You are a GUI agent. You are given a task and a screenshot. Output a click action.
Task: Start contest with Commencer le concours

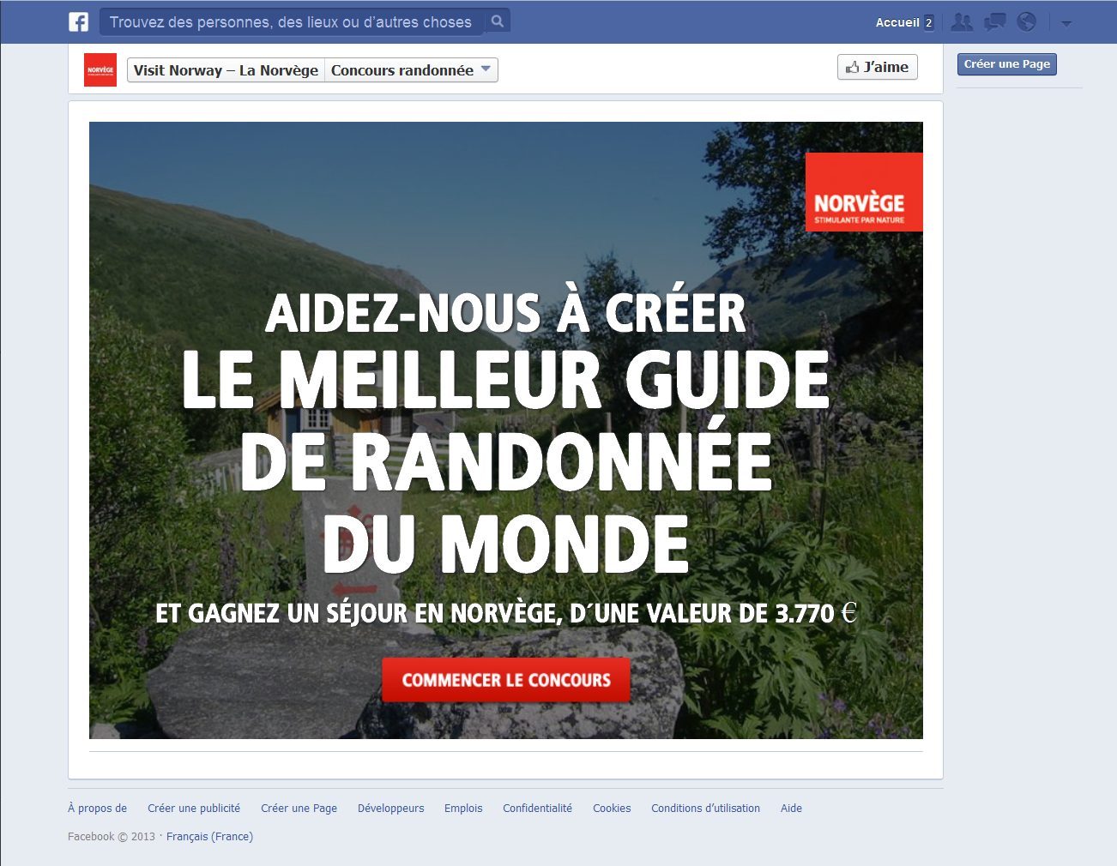(x=506, y=680)
